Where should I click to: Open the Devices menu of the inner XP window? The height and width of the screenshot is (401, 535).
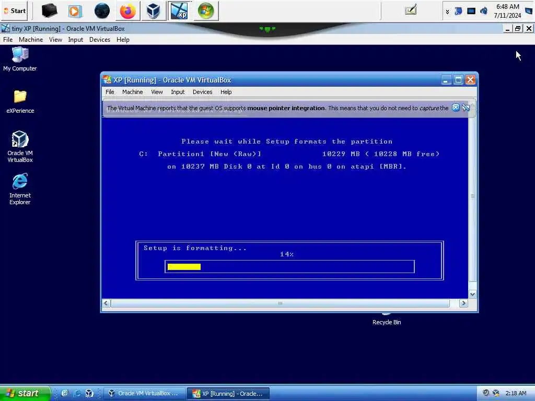pyautogui.click(x=202, y=92)
